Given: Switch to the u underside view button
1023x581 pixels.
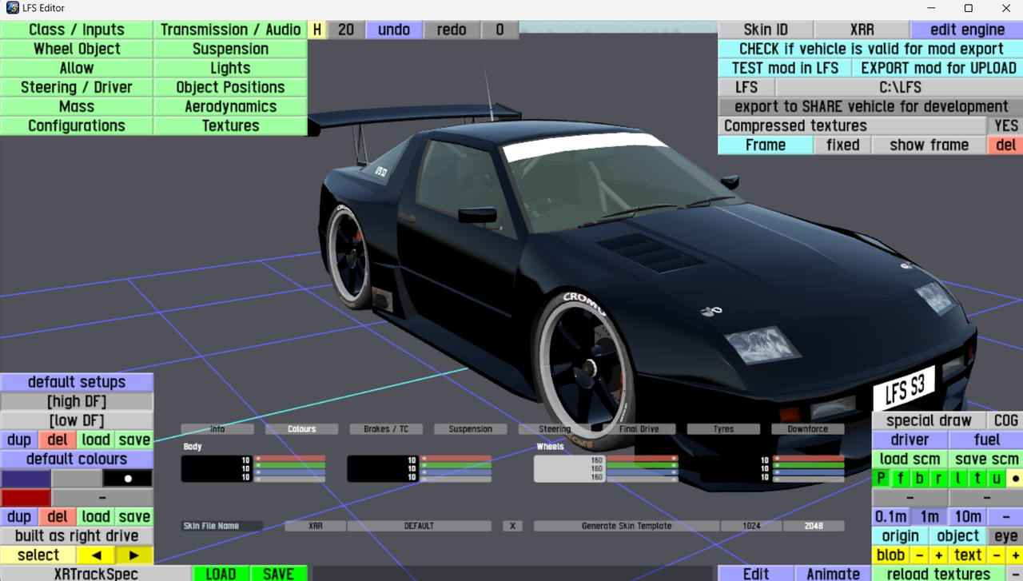Looking at the screenshot, I should [x=996, y=478].
